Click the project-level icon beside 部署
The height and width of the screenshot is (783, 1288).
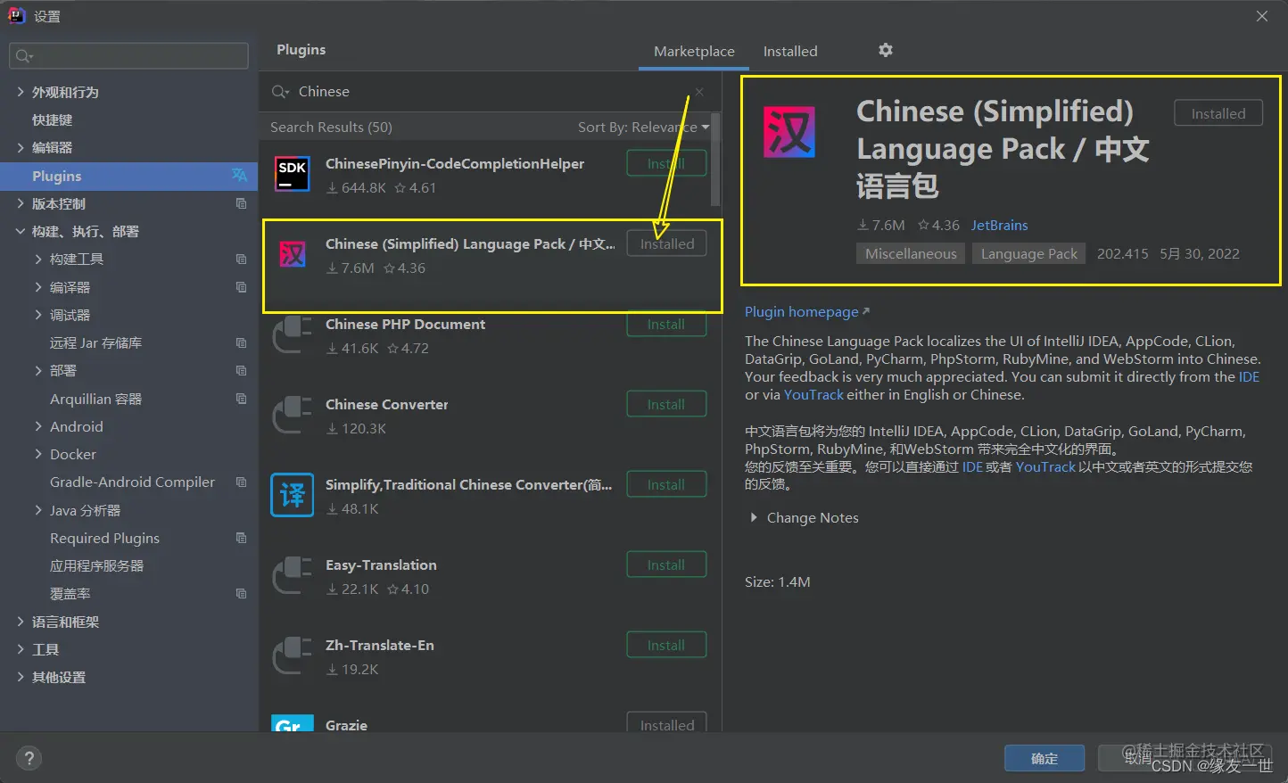coord(241,370)
